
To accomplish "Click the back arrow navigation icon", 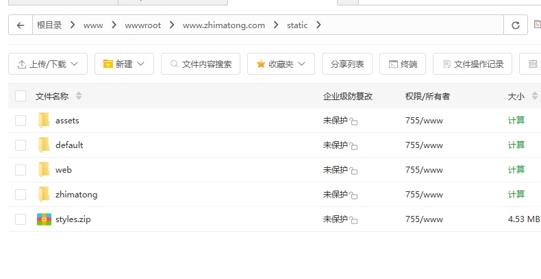I will coord(21,25).
